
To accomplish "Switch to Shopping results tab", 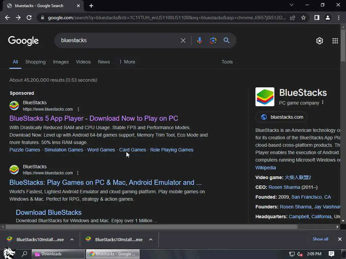I will 35,62.
